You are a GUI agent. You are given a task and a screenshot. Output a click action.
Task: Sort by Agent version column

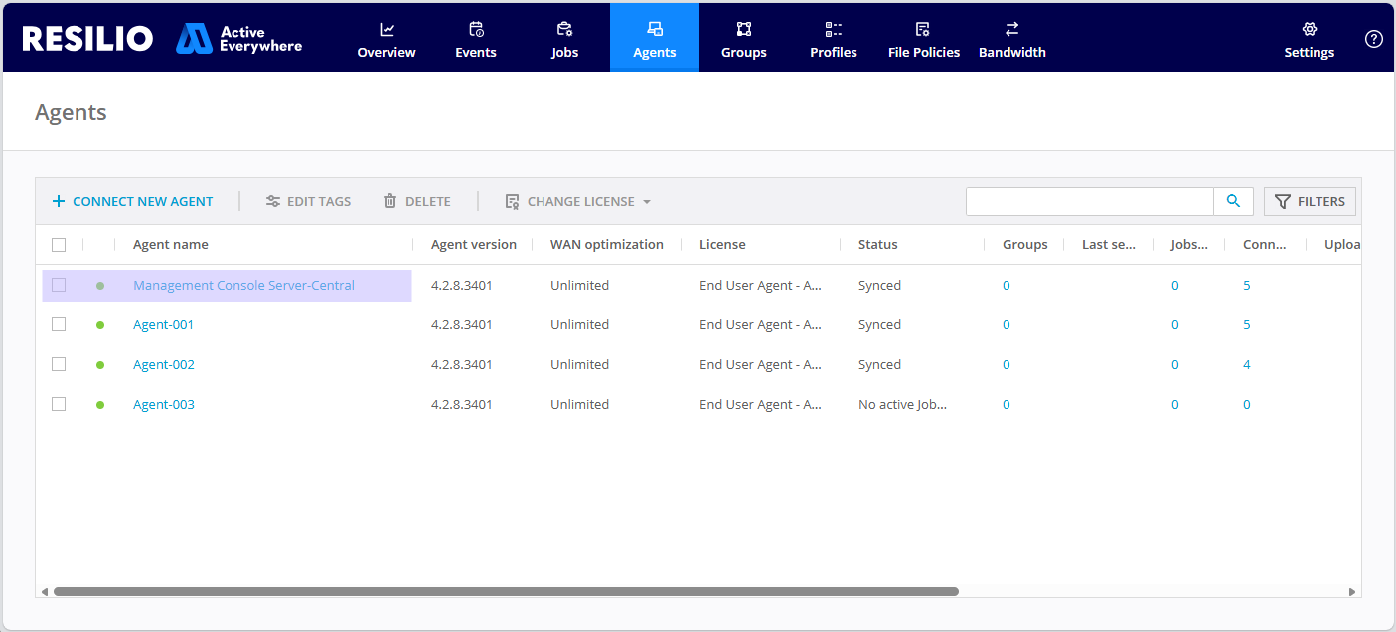[x=474, y=245]
